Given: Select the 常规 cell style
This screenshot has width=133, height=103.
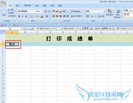Looking at the screenshot, I should [128, 15].
